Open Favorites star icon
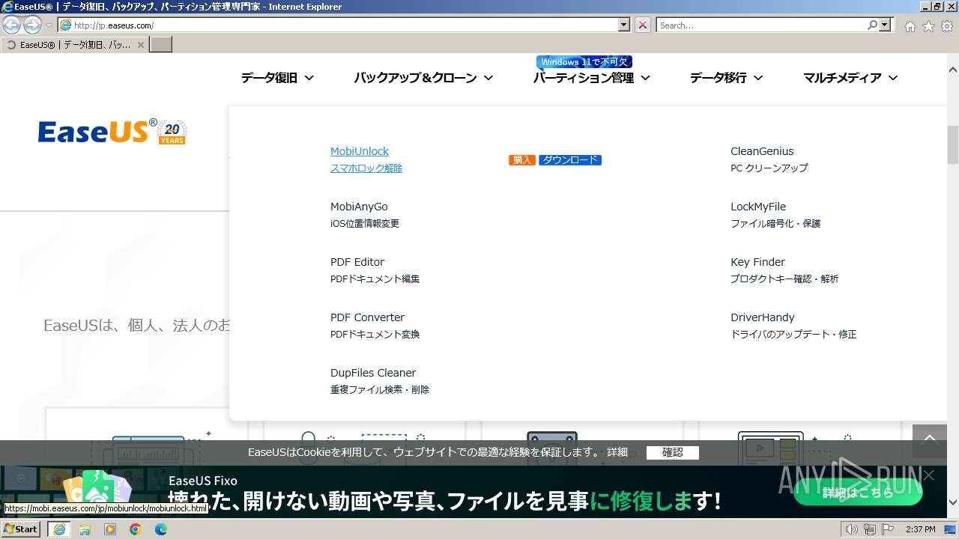Screen dimensions: 959x539 coord(928,26)
